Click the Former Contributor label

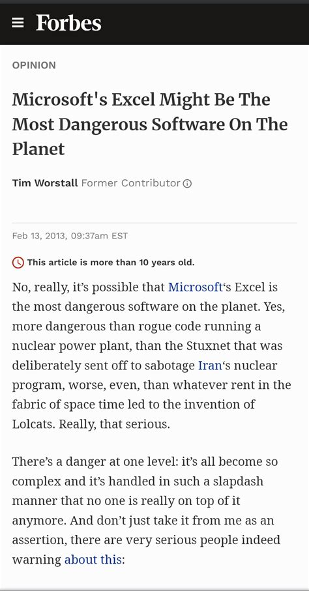click(130, 183)
